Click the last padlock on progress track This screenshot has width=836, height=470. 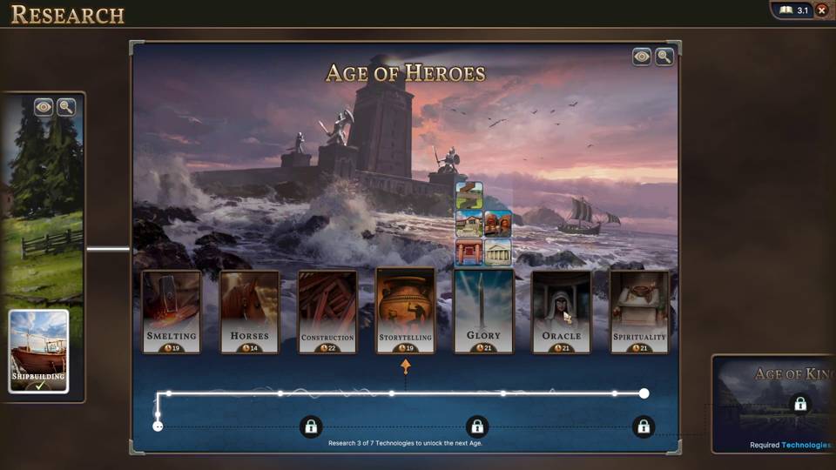pyautogui.click(x=644, y=426)
